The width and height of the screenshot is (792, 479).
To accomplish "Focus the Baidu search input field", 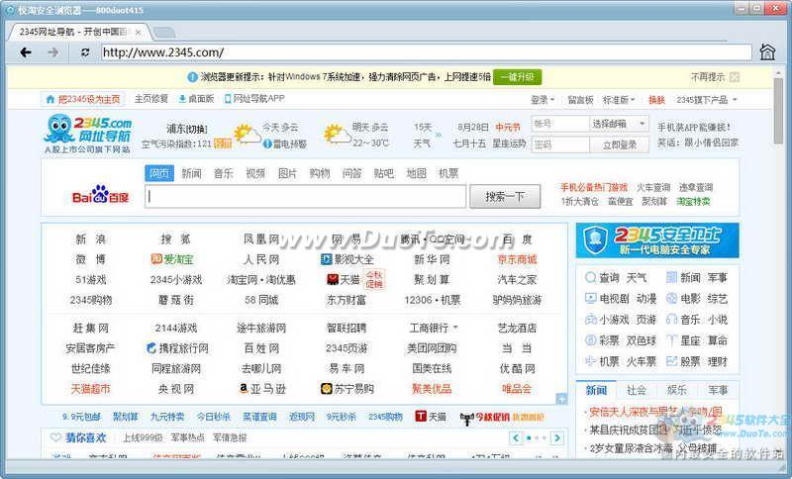I will pos(306,196).
